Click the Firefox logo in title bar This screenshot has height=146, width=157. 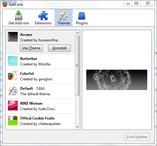(5, 5)
